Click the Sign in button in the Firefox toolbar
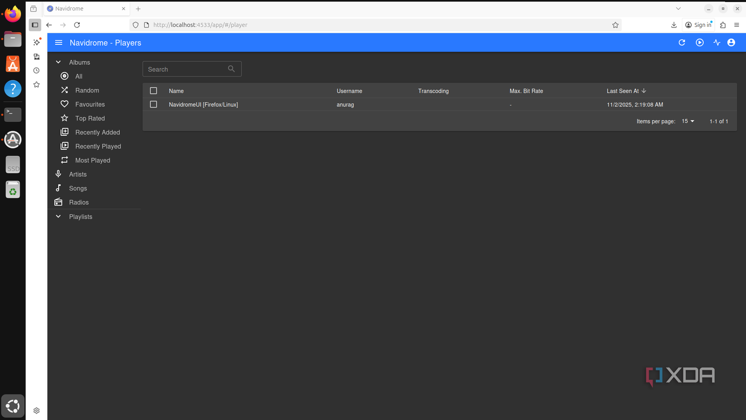This screenshot has width=746, height=420. [x=698, y=25]
